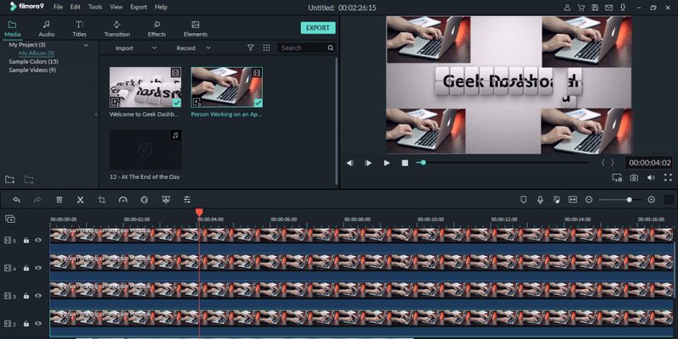This screenshot has width=678, height=339.
Task: Open the crop and zoom tool
Action: click(x=102, y=200)
